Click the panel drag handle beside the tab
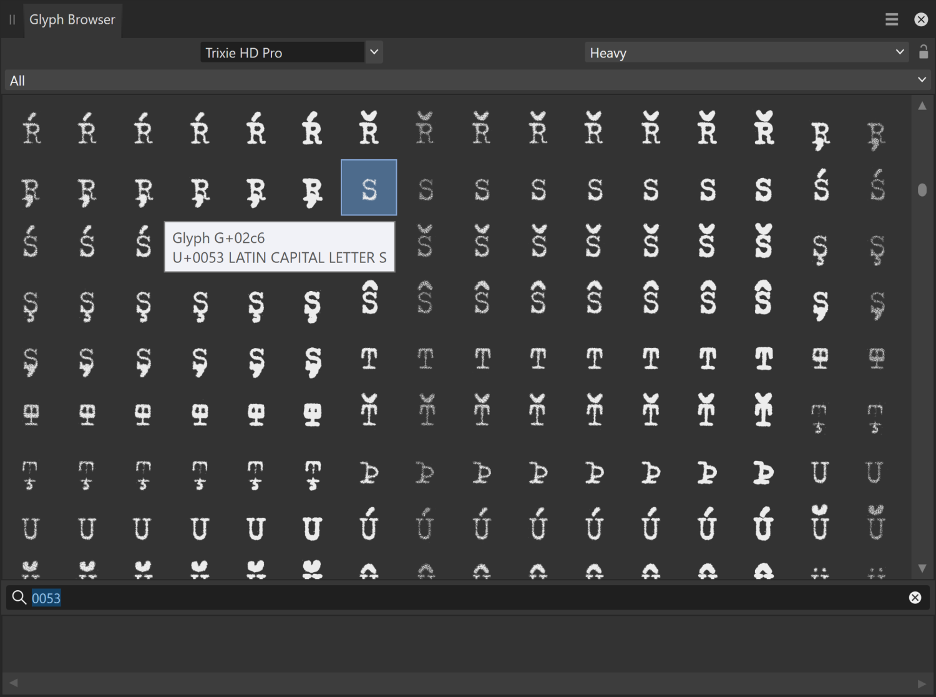The height and width of the screenshot is (697, 936). (11, 19)
